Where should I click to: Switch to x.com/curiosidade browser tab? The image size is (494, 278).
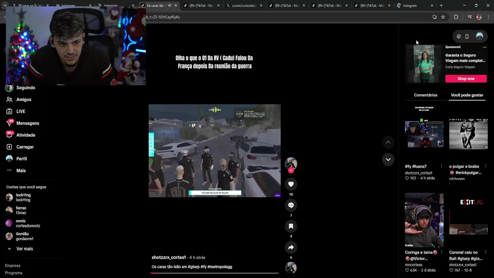tap(245, 5)
